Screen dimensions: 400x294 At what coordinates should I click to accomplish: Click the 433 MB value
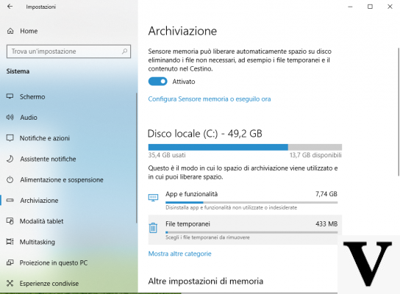pos(326,224)
